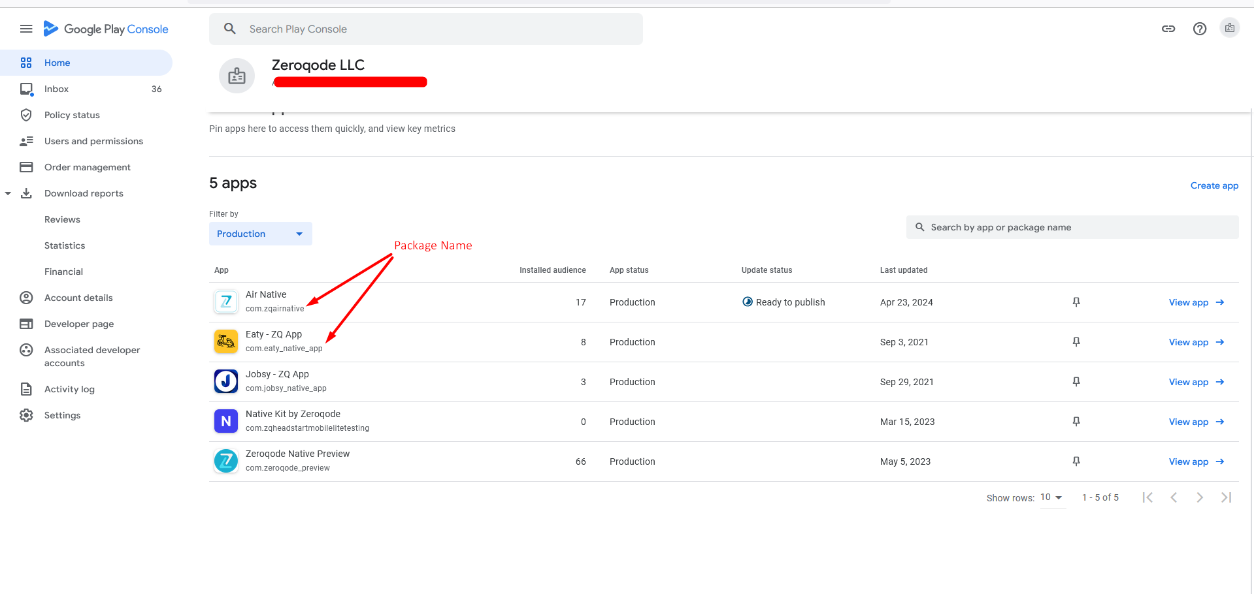
Task: Click the Zeroqode LLC account badge icon
Action: [x=237, y=76]
